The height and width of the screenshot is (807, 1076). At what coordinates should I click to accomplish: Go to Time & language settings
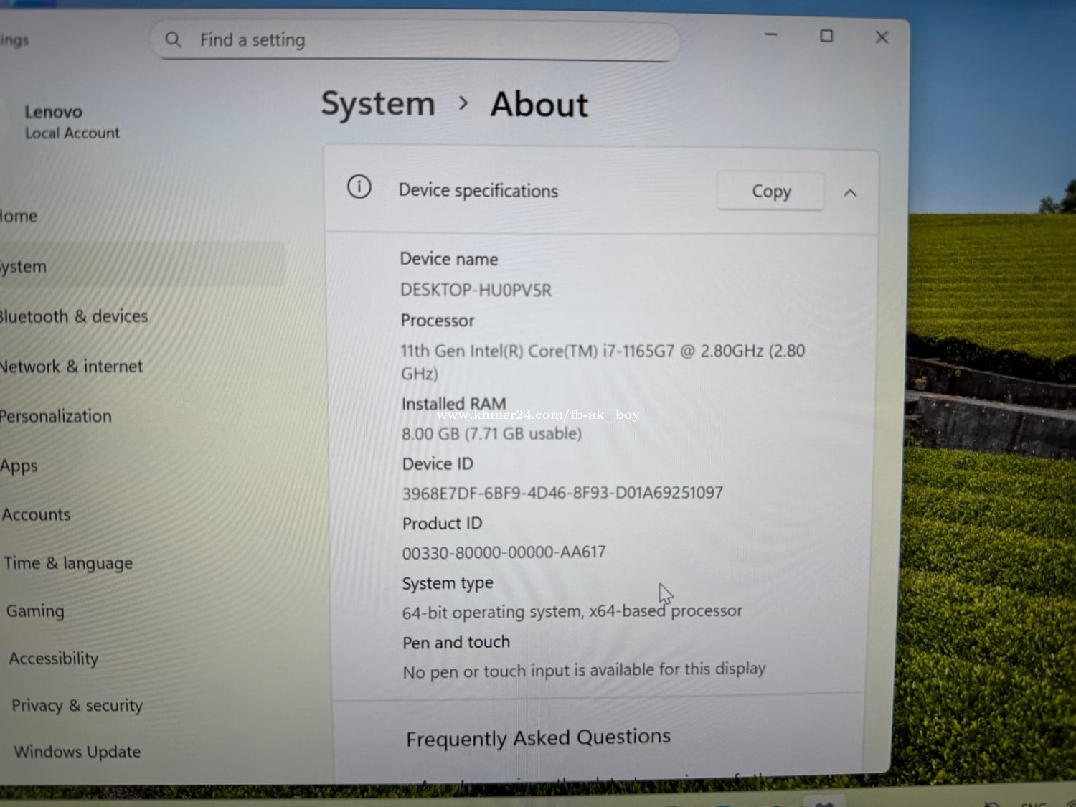[x=68, y=563]
